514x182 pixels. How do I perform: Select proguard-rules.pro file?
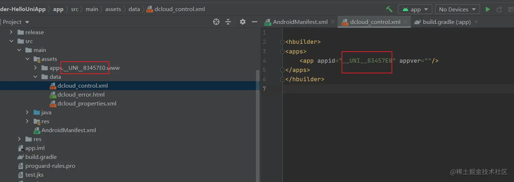click(50, 166)
